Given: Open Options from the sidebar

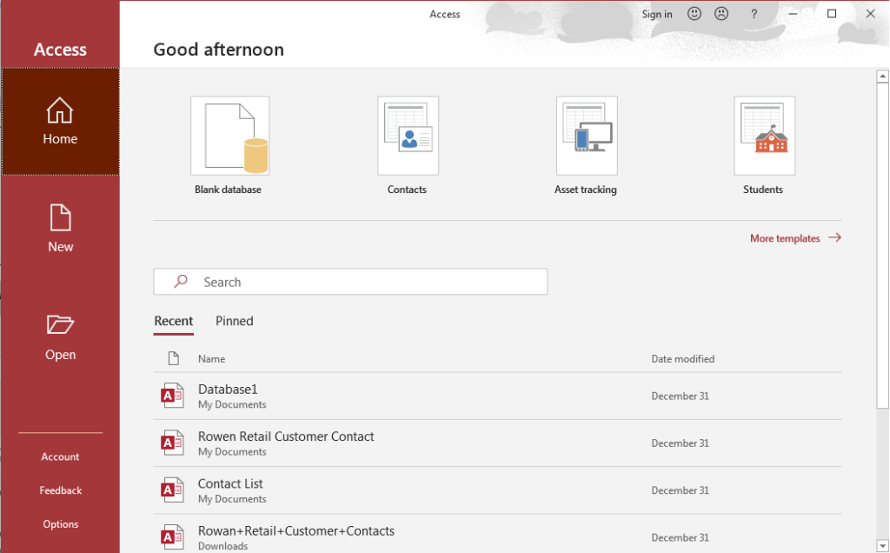Looking at the screenshot, I should (60, 524).
